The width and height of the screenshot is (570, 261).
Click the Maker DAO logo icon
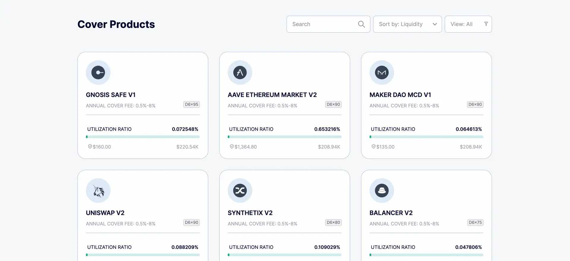381,73
